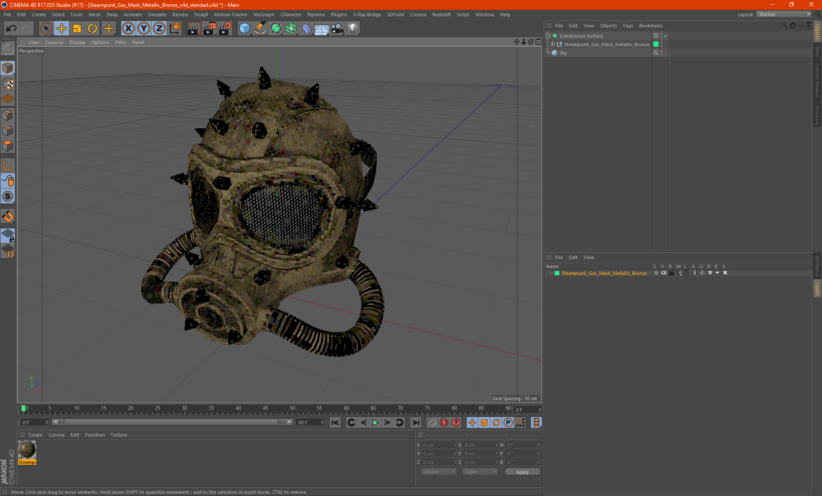The width and height of the screenshot is (822, 496).
Task: Click frame 45 on timeline ruler
Action: [265, 408]
